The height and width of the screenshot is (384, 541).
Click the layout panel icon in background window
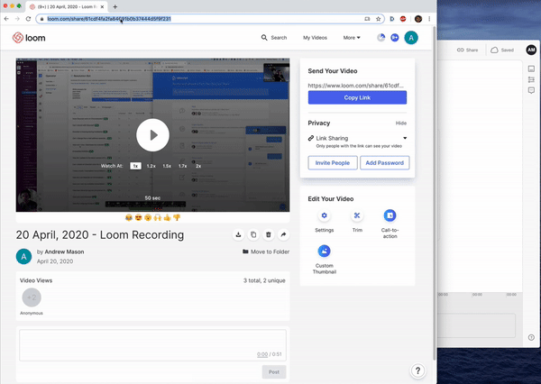tap(531, 69)
